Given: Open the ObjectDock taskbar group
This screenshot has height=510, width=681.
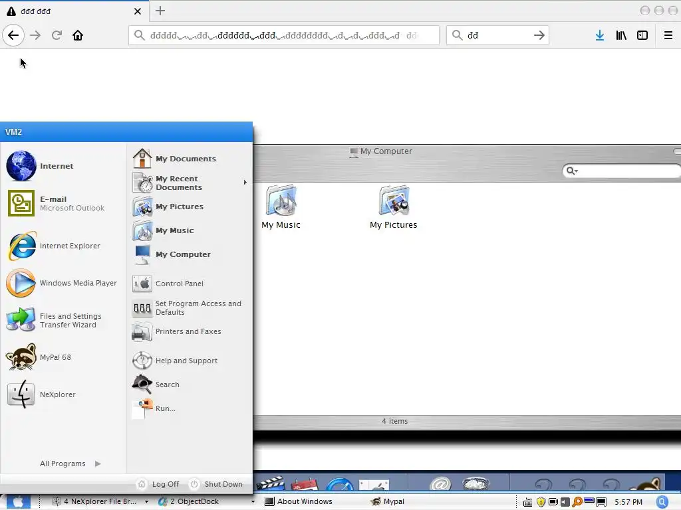Looking at the screenshot, I should point(190,501).
